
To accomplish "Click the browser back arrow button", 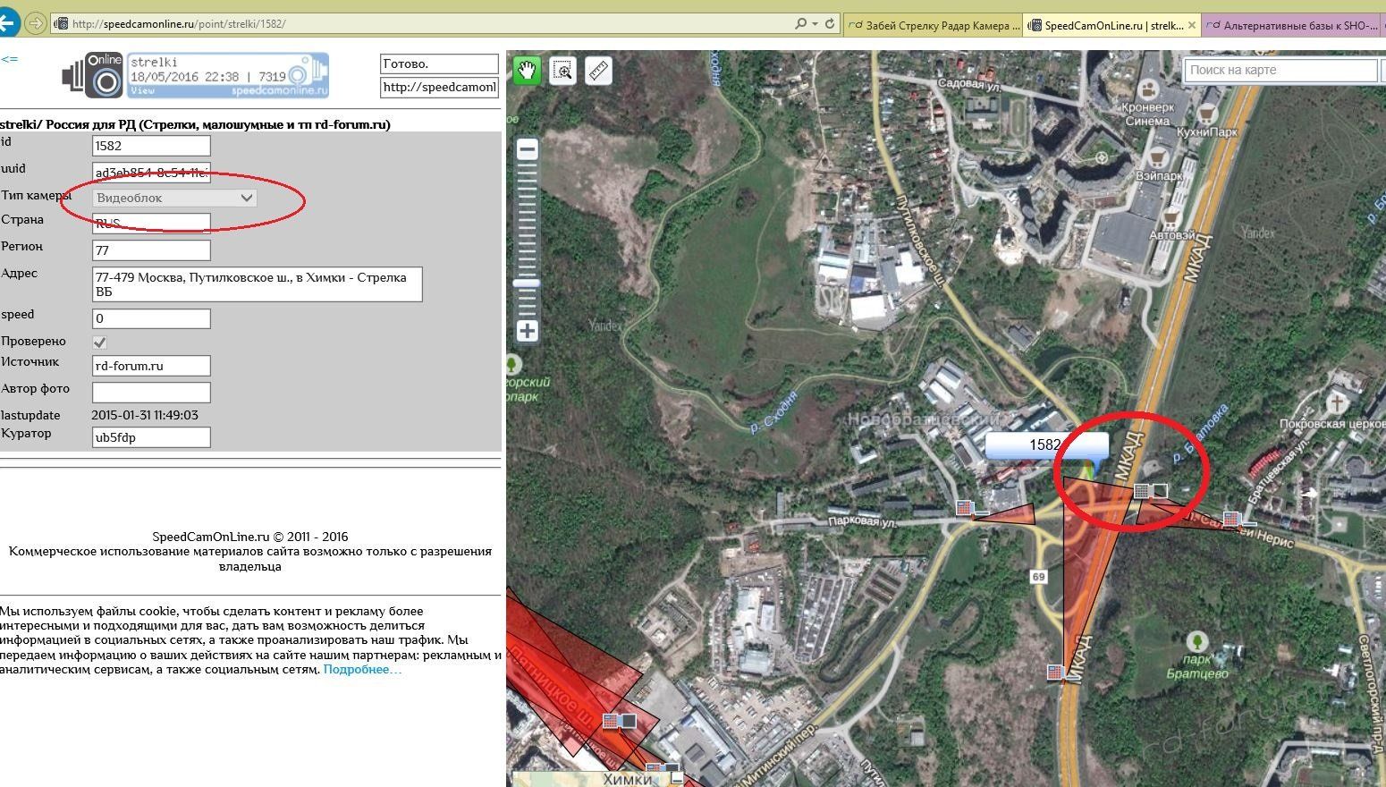I will 8,23.
